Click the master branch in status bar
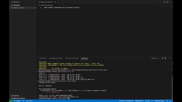 [x=17, y=101]
